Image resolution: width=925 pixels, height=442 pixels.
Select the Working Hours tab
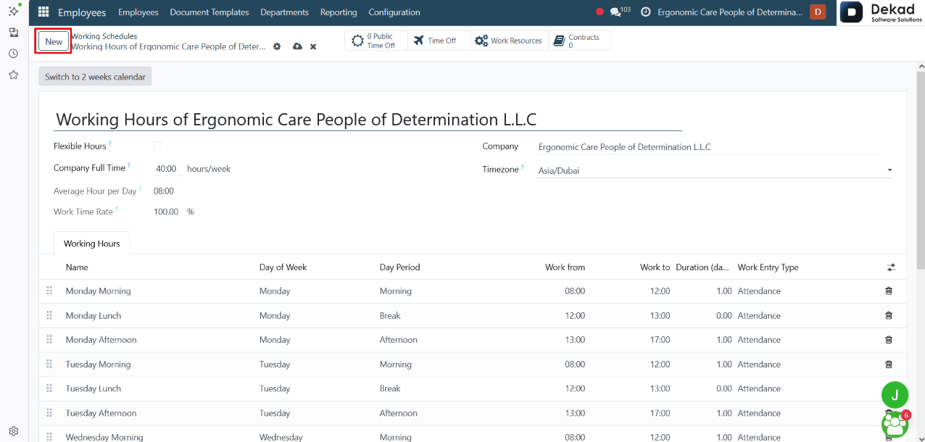[x=92, y=243]
